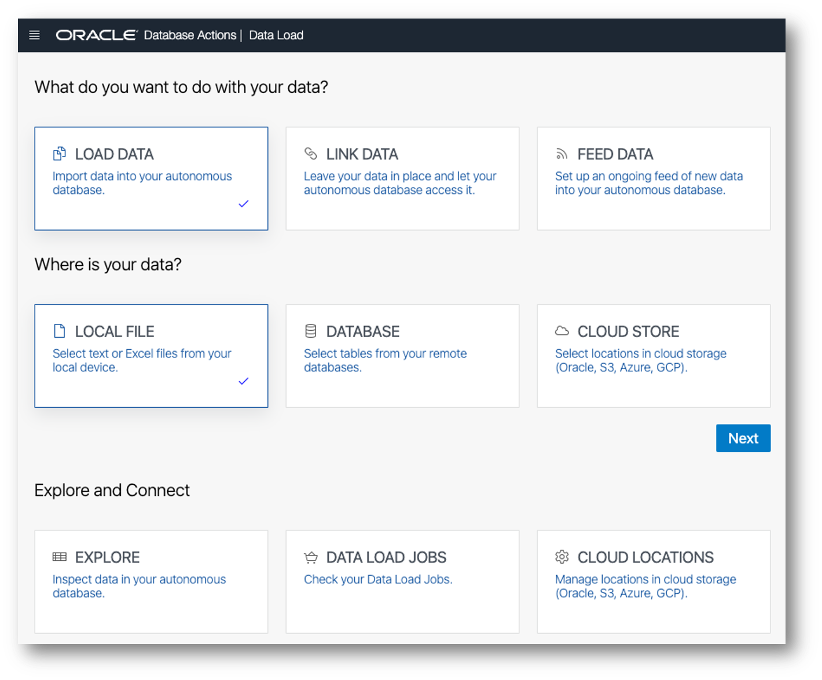Select the Link Data option card
The image size is (822, 680).
pyautogui.click(x=402, y=178)
